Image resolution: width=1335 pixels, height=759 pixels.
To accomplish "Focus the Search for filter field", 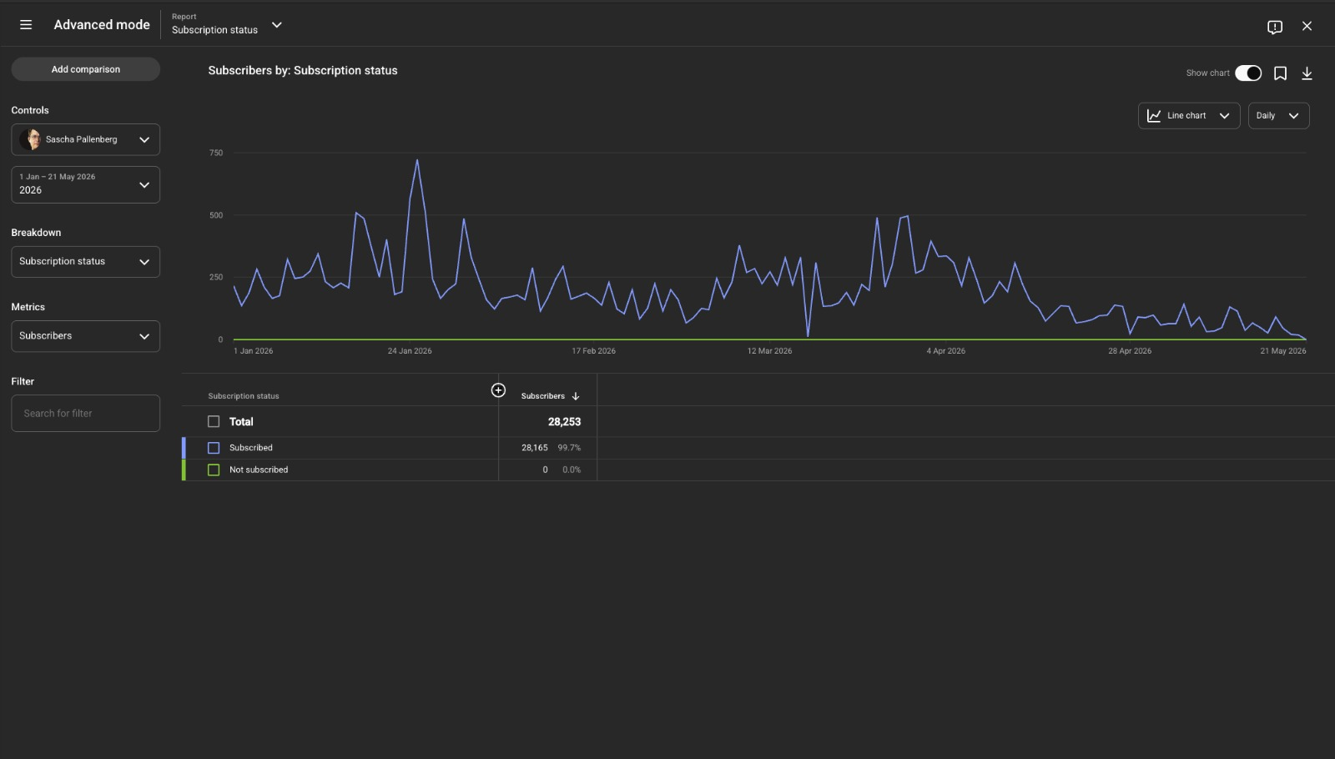I will 85,414.
